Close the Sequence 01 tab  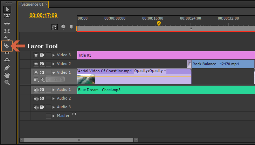[46, 5]
